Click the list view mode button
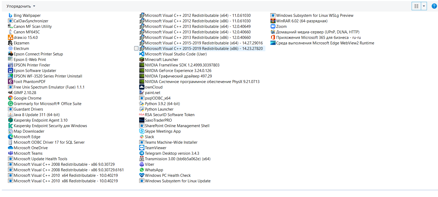The image size is (438, 197). (x=416, y=6)
